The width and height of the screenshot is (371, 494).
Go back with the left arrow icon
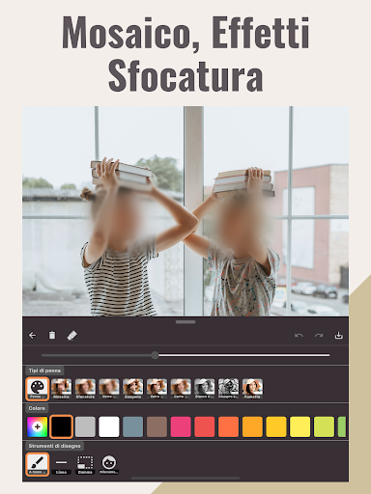[33, 336]
